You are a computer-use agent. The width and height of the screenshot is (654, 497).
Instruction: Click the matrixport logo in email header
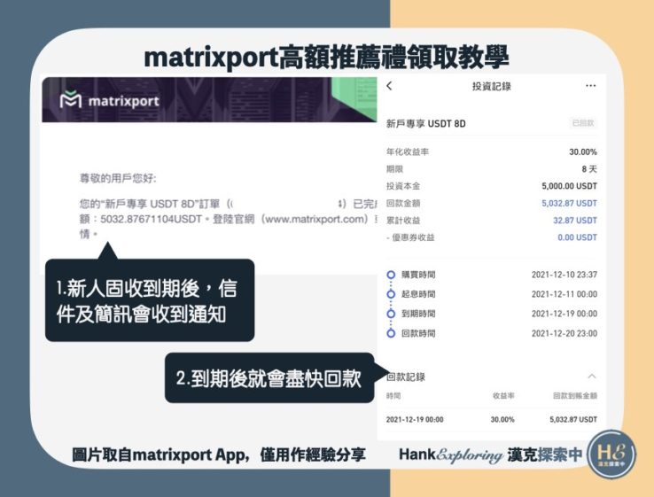click(x=109, y=100)
